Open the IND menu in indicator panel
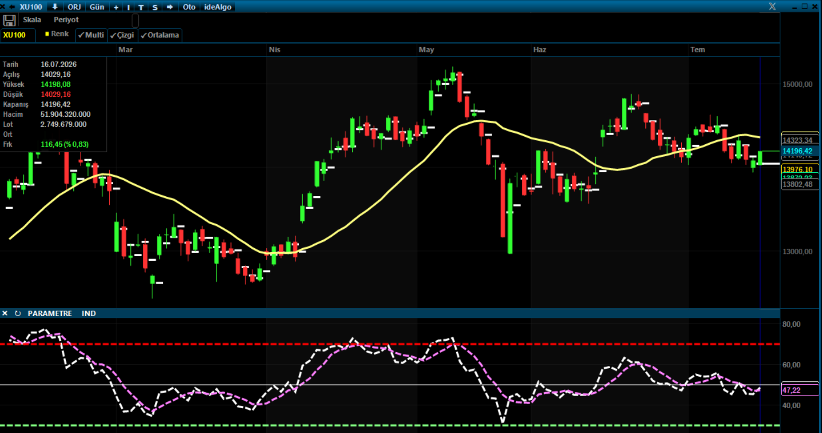The image size is (822, 433). 89,314
